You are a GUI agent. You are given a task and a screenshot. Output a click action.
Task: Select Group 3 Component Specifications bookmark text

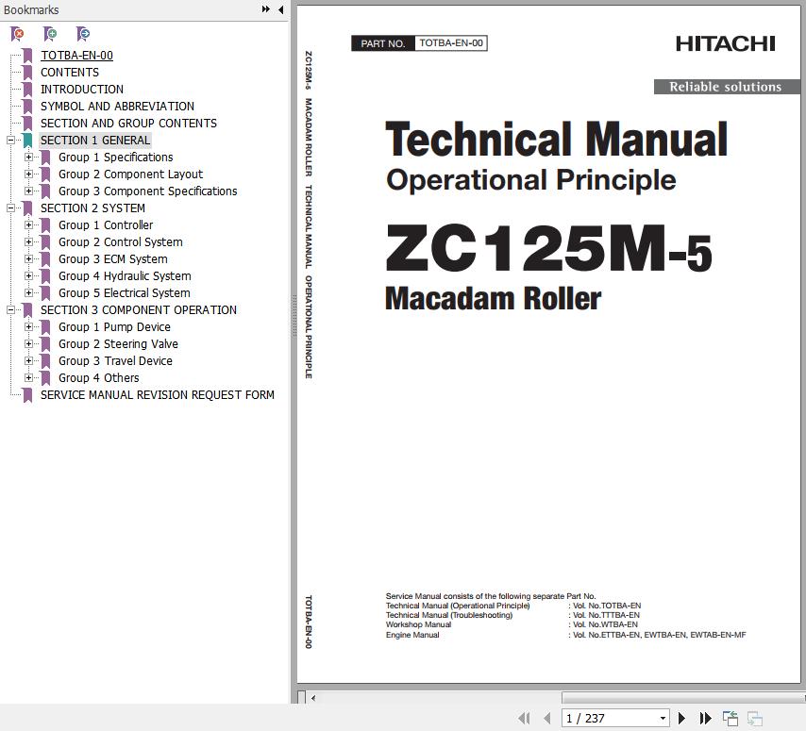[x=147, y=191]
